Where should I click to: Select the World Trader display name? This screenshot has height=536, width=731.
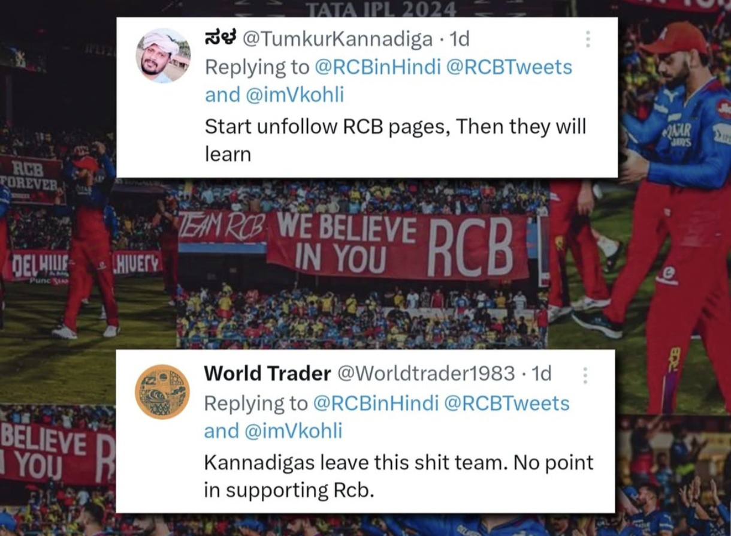(x=267, y=374)
